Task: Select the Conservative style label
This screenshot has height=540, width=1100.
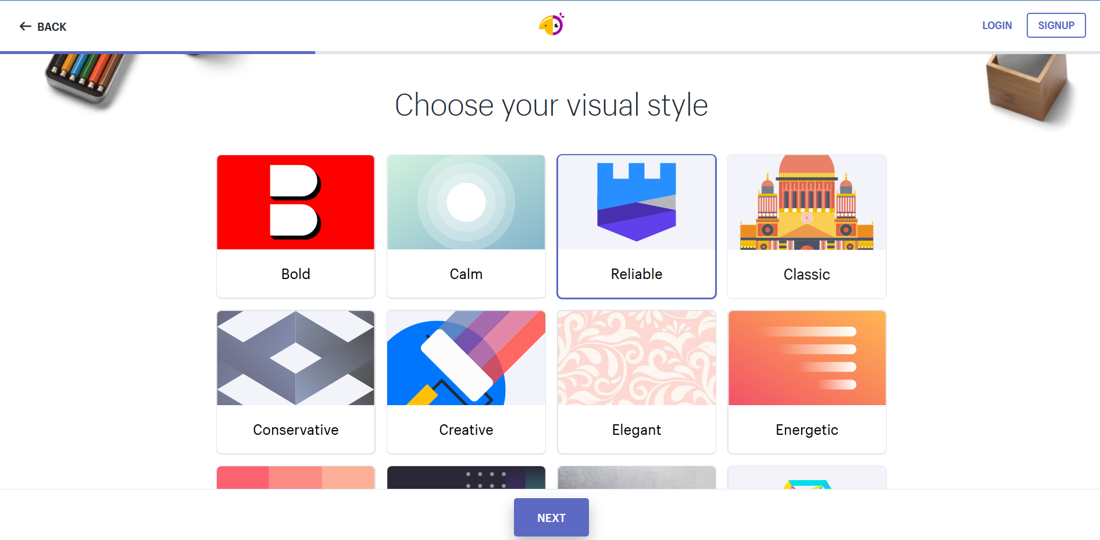Action: click(x=295, y=430)
